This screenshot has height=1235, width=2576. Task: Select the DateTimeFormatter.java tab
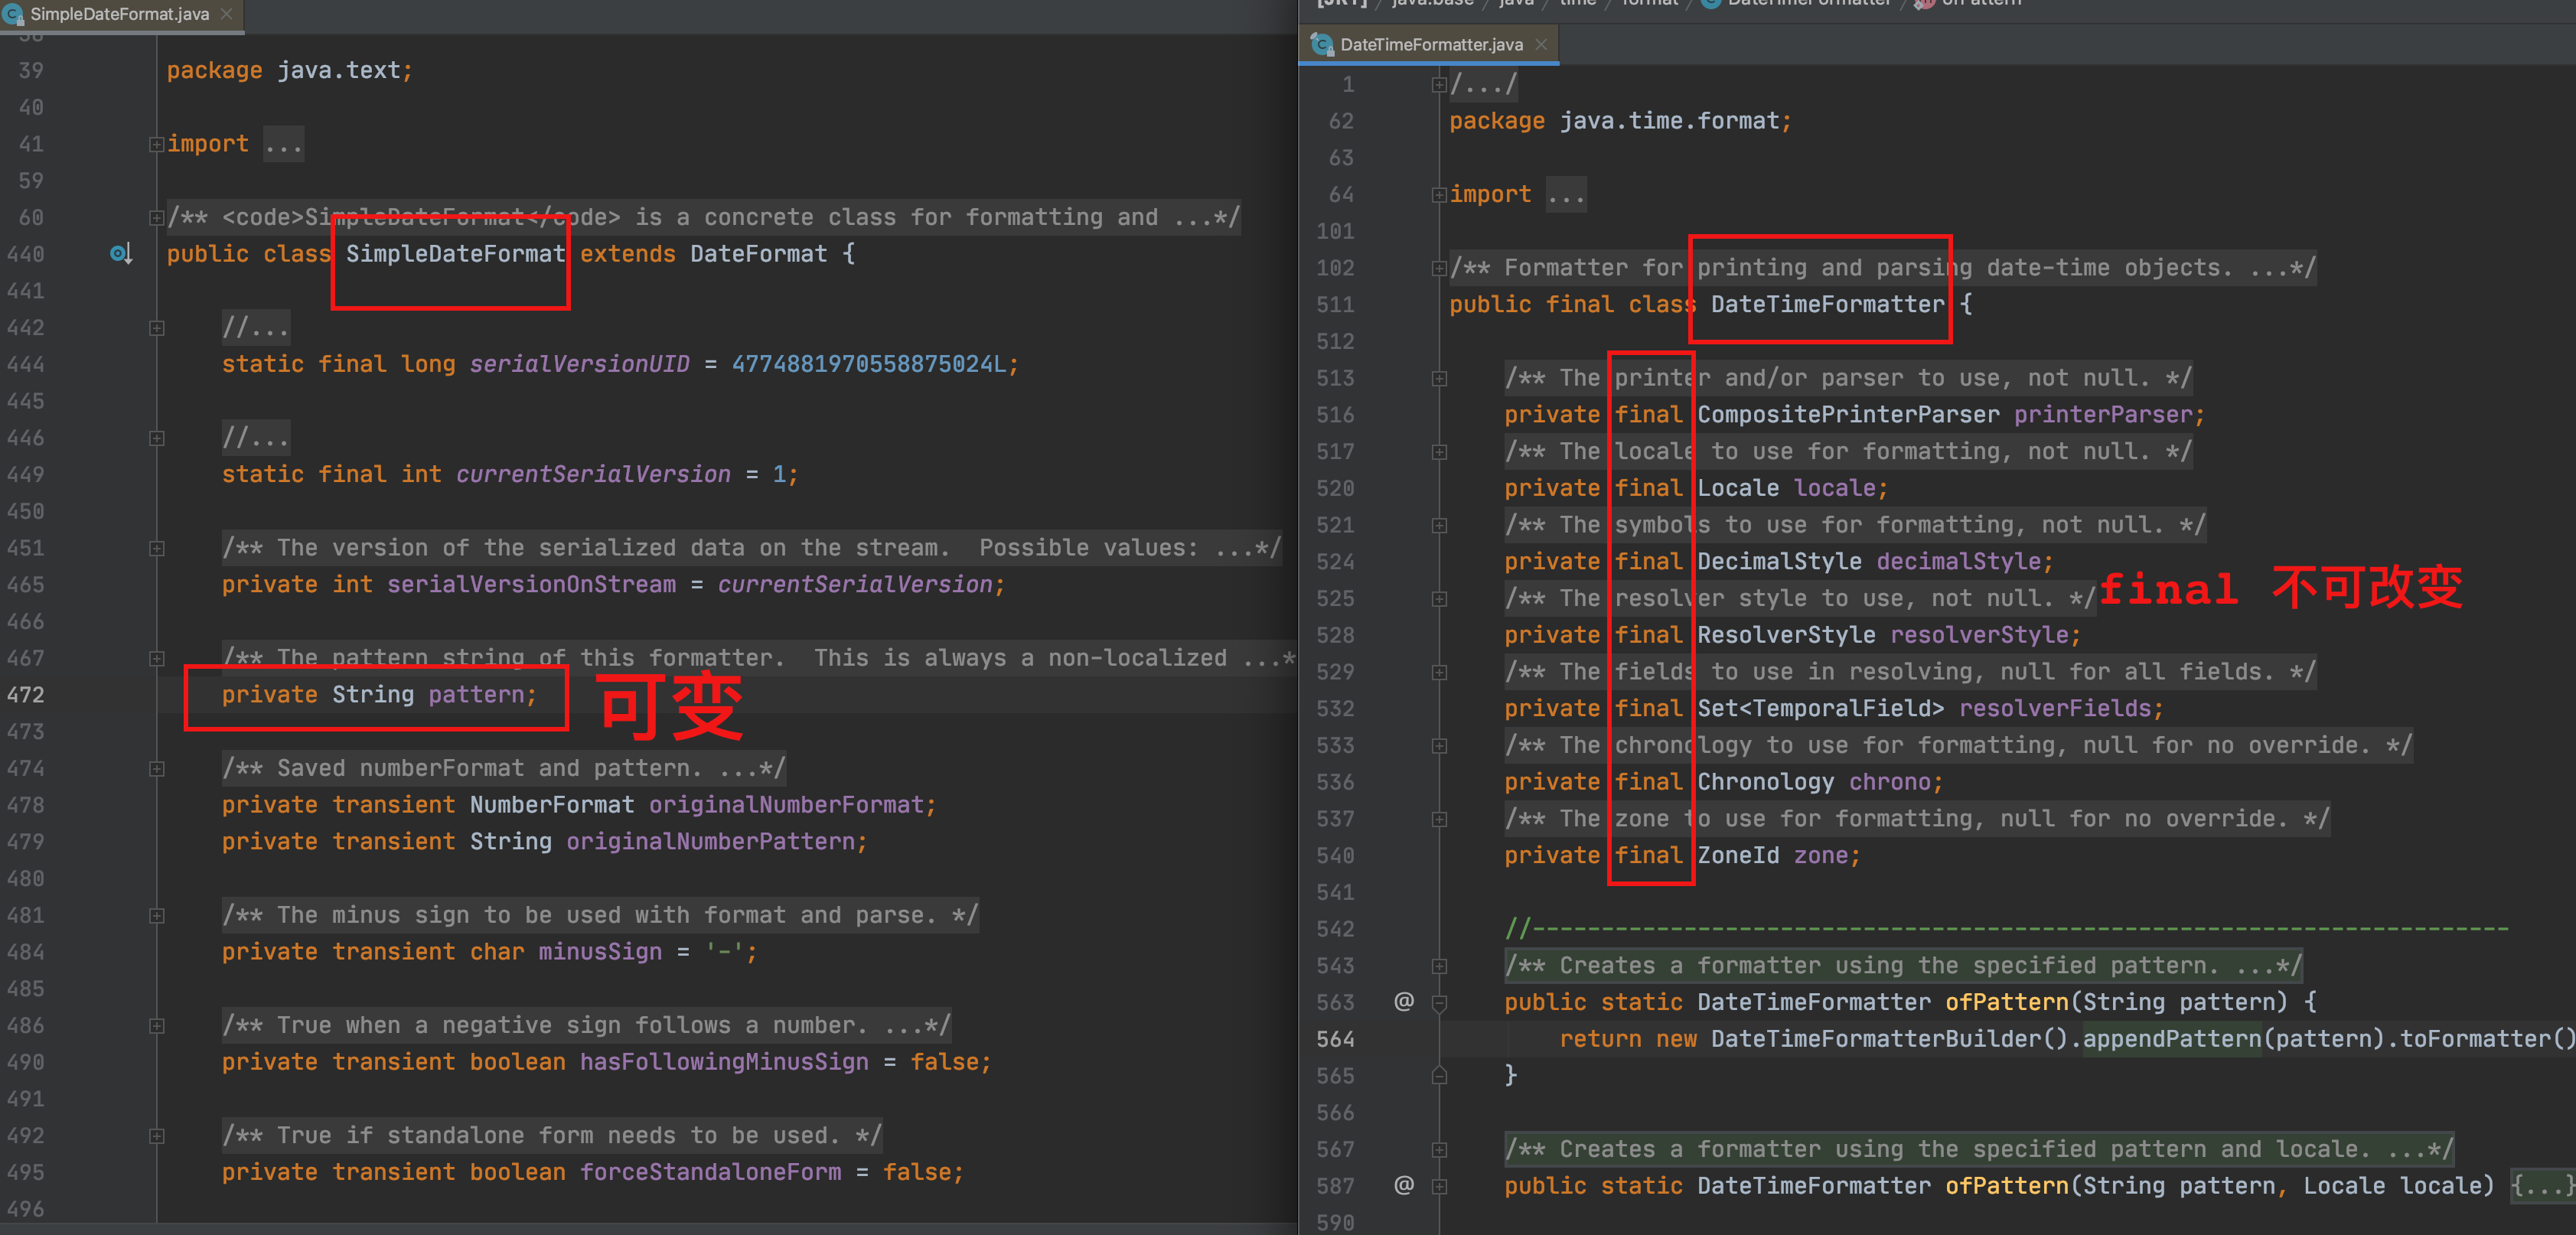tap(1429, 44)
